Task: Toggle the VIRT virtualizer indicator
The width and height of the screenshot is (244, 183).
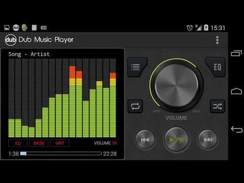Action: coord(60,143)
